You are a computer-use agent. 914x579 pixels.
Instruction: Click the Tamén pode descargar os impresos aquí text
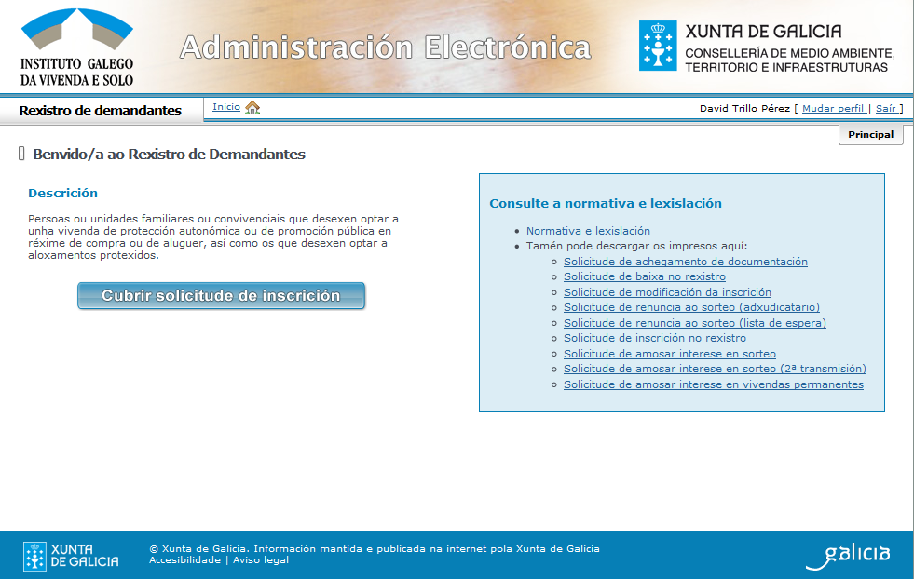pos(636,246)
